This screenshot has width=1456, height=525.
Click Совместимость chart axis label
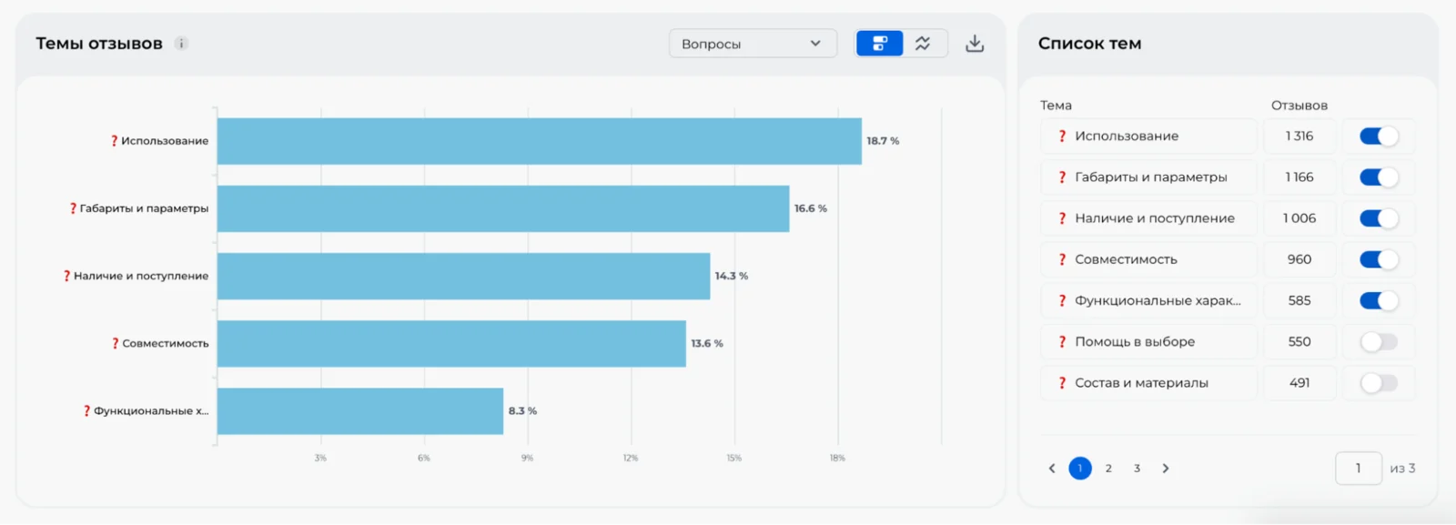(x=166, y=344)
